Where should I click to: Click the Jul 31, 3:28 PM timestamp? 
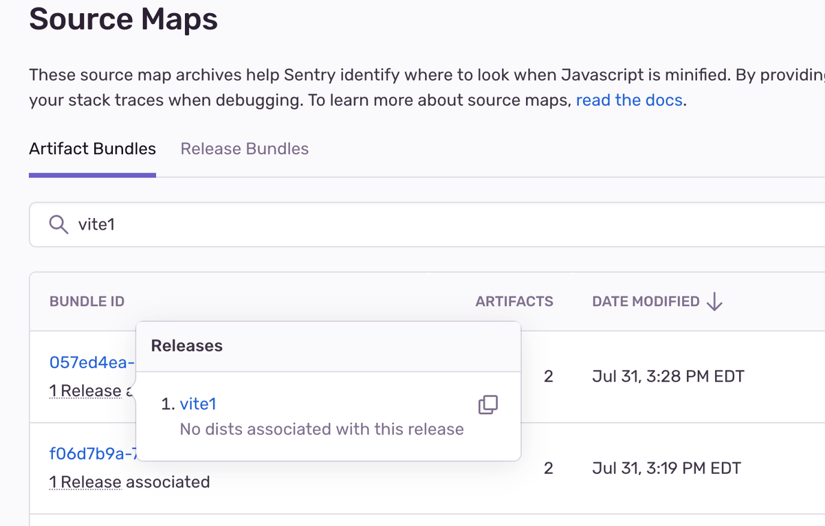tap(666, 376)
